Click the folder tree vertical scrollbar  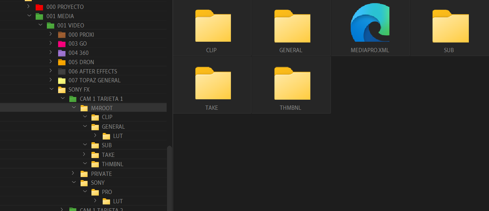click(x=169, y=178)
